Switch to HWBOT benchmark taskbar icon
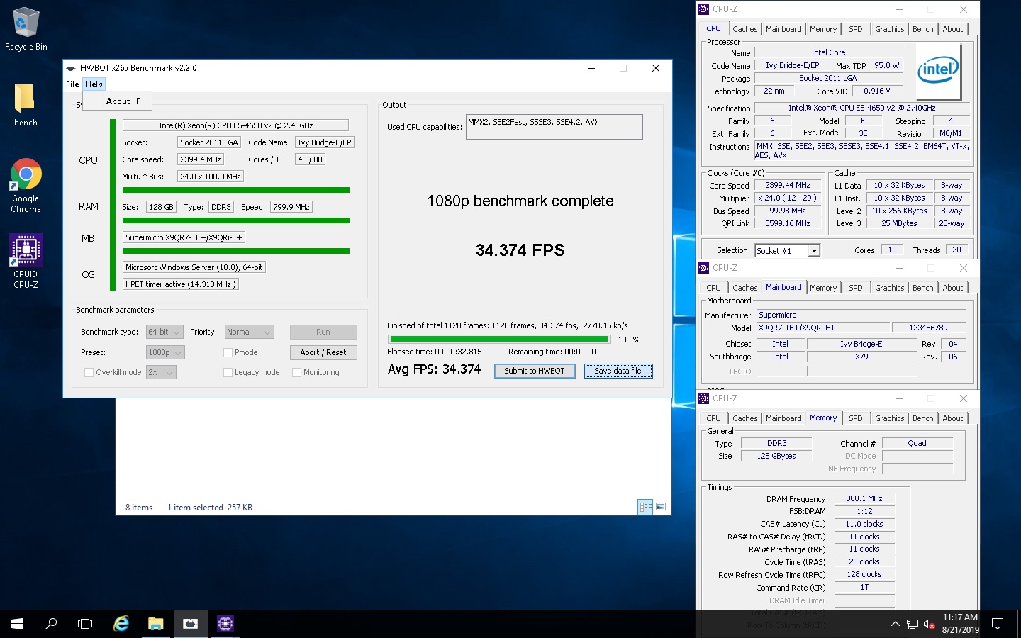 tap(190, 624)
